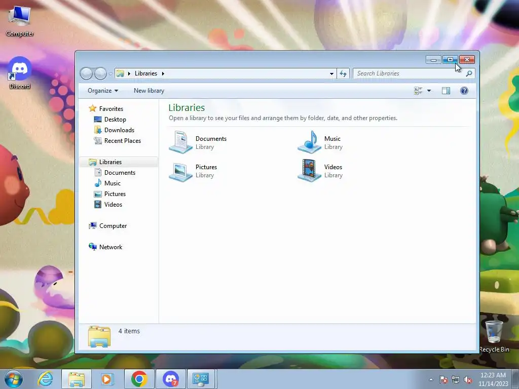The image size is (519, 389).
Task: Click the Libraries heading text
Action: pos(187,107)
